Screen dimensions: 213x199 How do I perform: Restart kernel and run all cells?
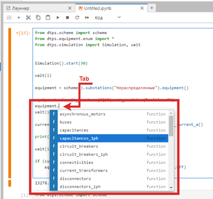coord(87,17)
